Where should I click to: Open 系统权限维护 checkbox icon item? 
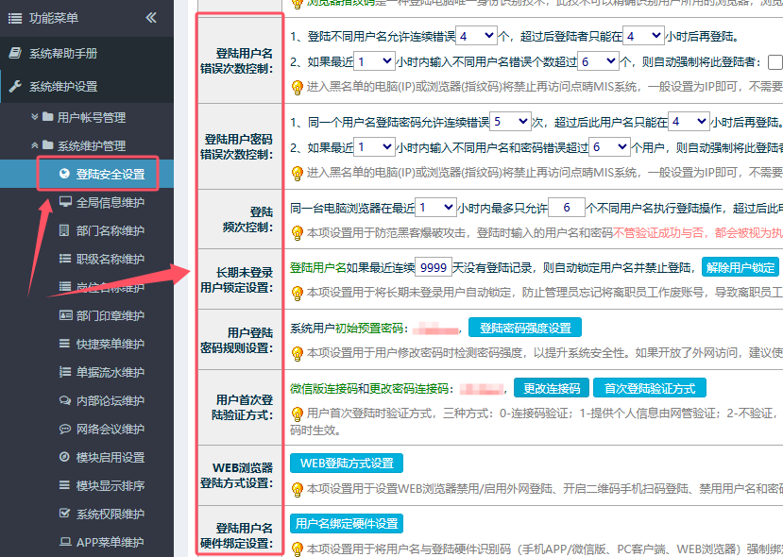pyautogui.click(x=110, y=515)
